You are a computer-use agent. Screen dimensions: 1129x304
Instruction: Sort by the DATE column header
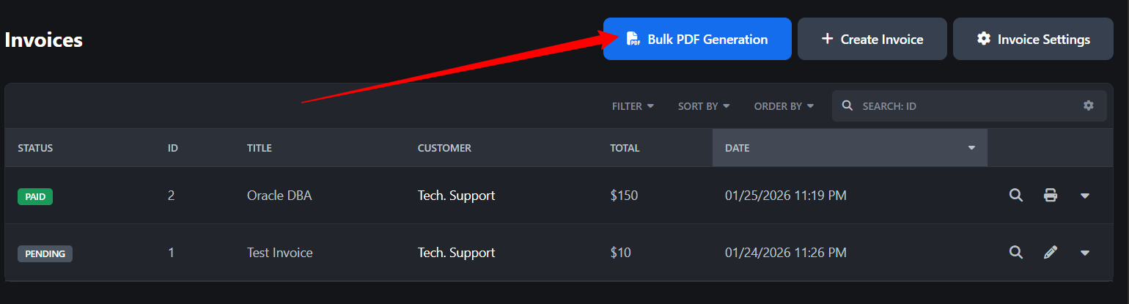pos(850,148)
